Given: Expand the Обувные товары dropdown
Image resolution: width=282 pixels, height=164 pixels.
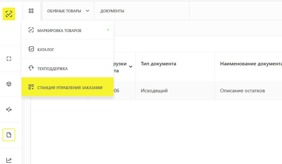Looking at the screenshot, I should tap(68, 11).
